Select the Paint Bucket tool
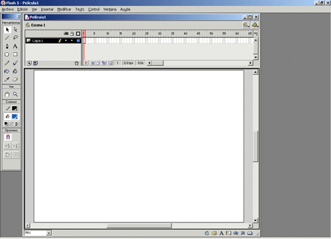 15,71
